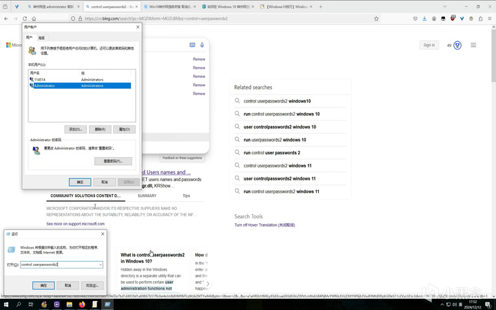Viewport: 496px width, 310px height.
Task: Open File Explorer from the taskbar
Action: point(70,304)
